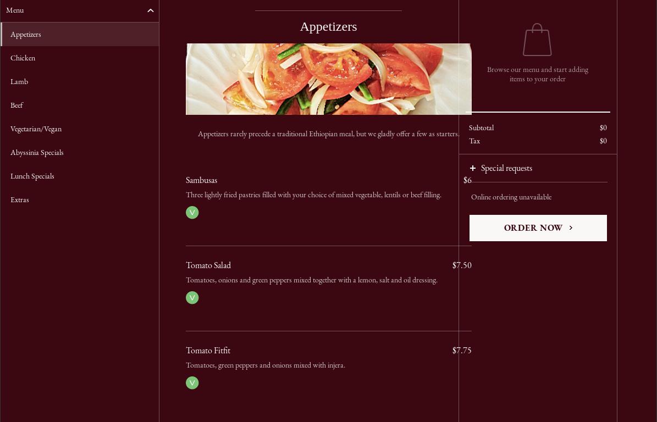
Task: Click the tomato salad banner photo
Action: point(328,79)
